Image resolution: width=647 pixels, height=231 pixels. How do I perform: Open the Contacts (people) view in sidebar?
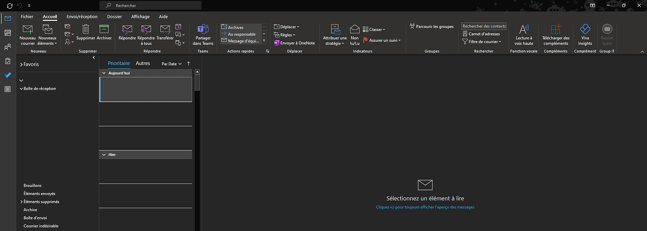pyautogui.click(x=8, y=47)
